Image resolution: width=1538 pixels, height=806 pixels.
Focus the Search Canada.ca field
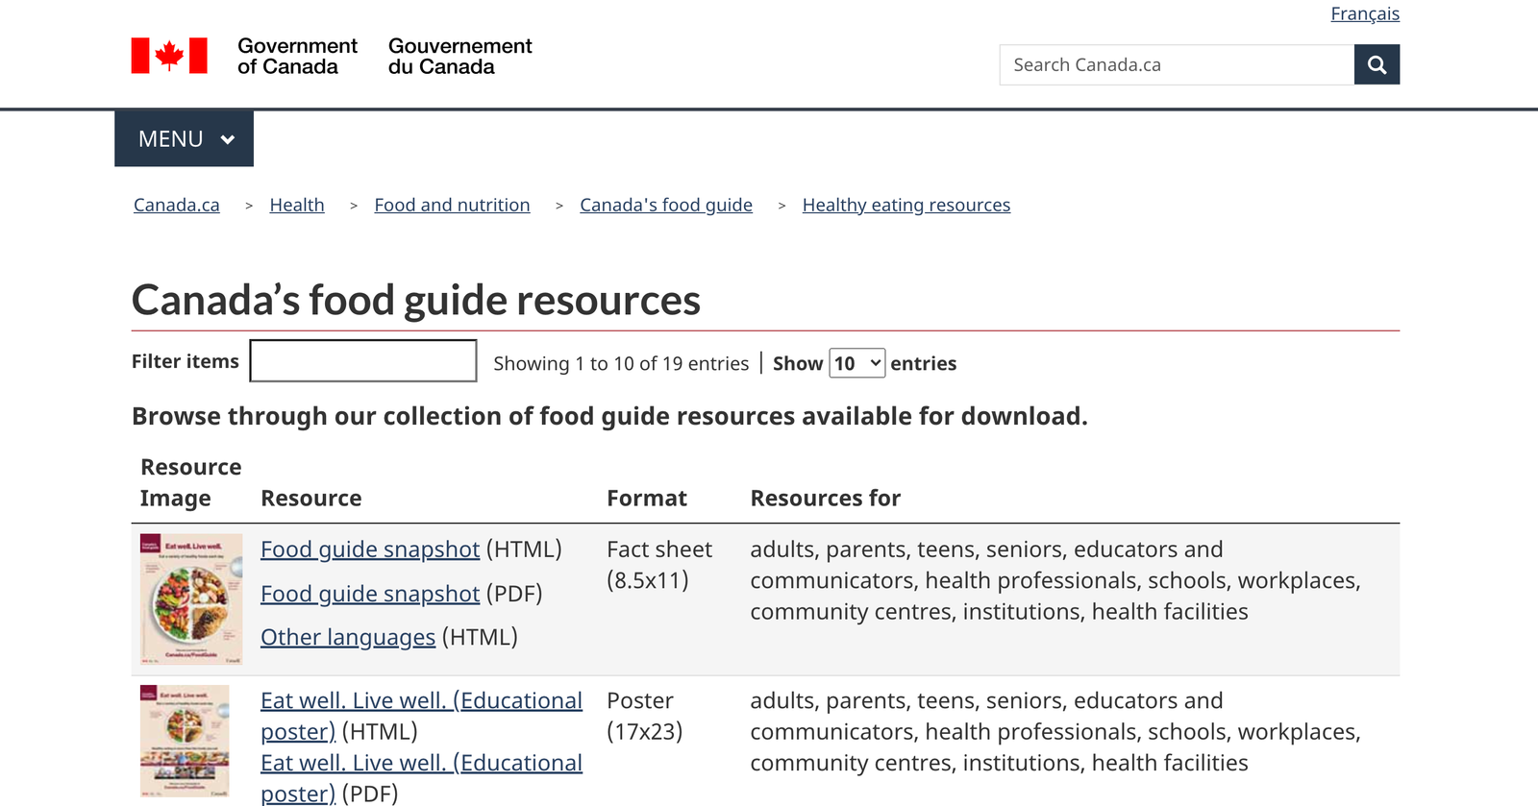(1177, 64)
